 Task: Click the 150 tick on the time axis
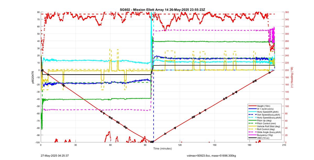coord(214,145)
